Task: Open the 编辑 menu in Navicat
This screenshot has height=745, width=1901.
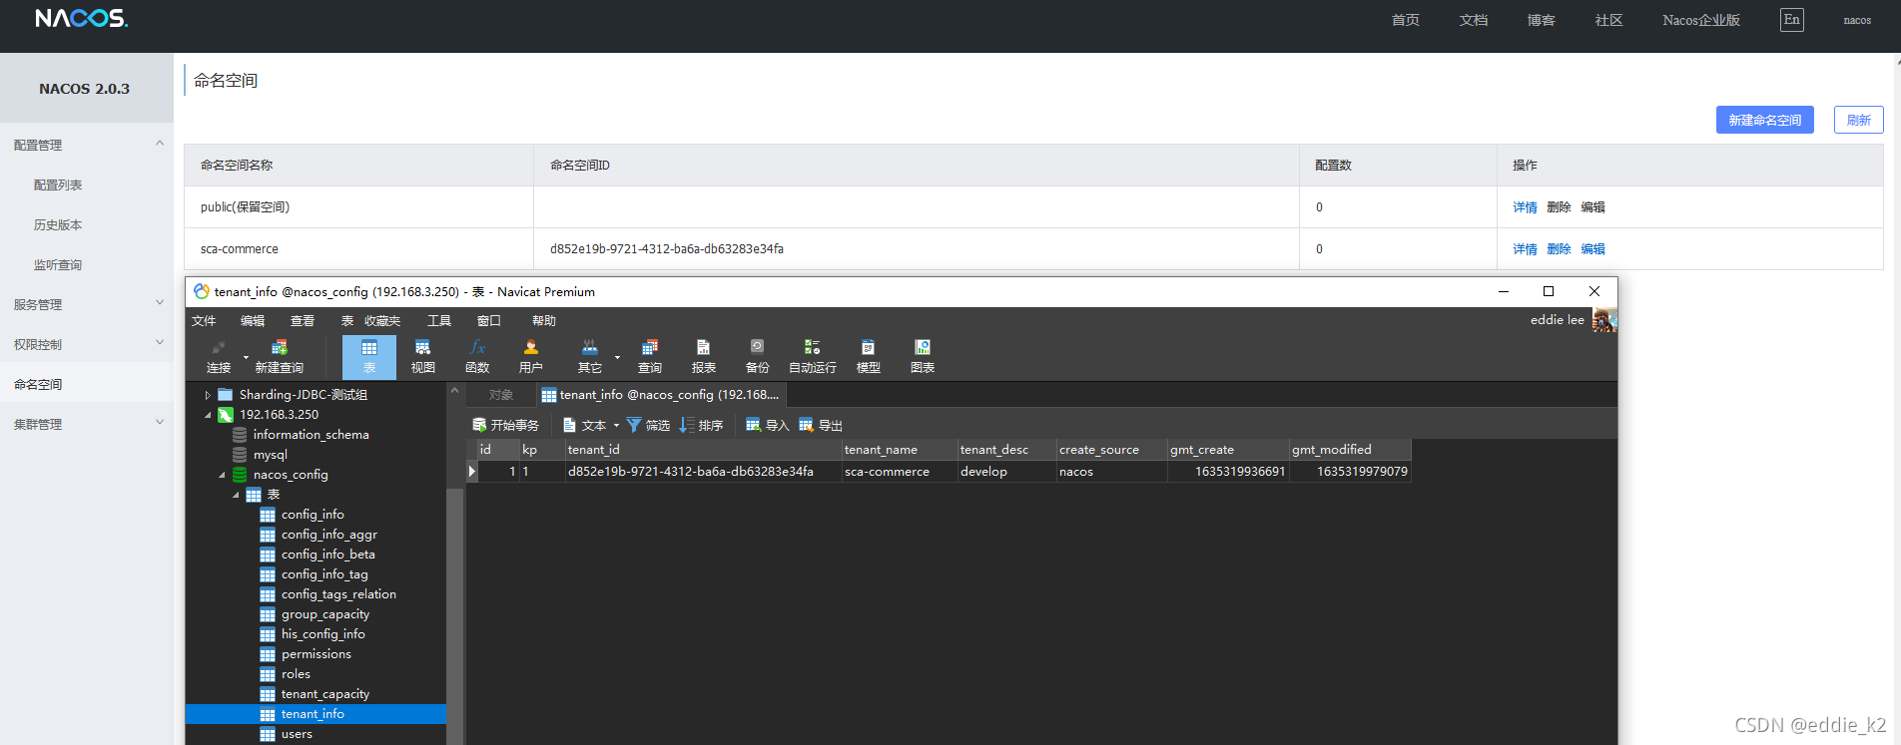Action: [x=253, y=321]
